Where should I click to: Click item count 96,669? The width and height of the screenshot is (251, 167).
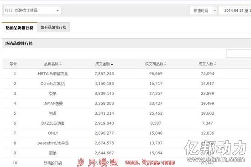tap(156, 74)
